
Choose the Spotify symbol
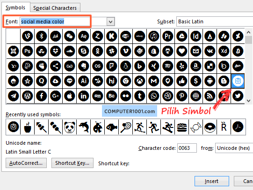[x=168, y=66]
